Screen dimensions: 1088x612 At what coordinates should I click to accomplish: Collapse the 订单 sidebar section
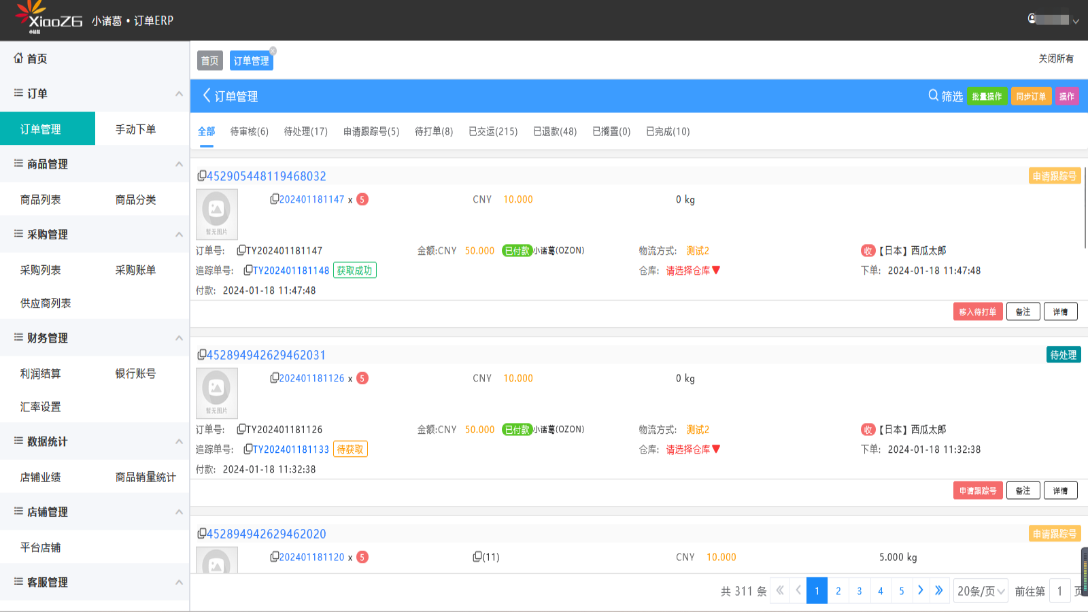pyautogui.click(x=179, y=94)
